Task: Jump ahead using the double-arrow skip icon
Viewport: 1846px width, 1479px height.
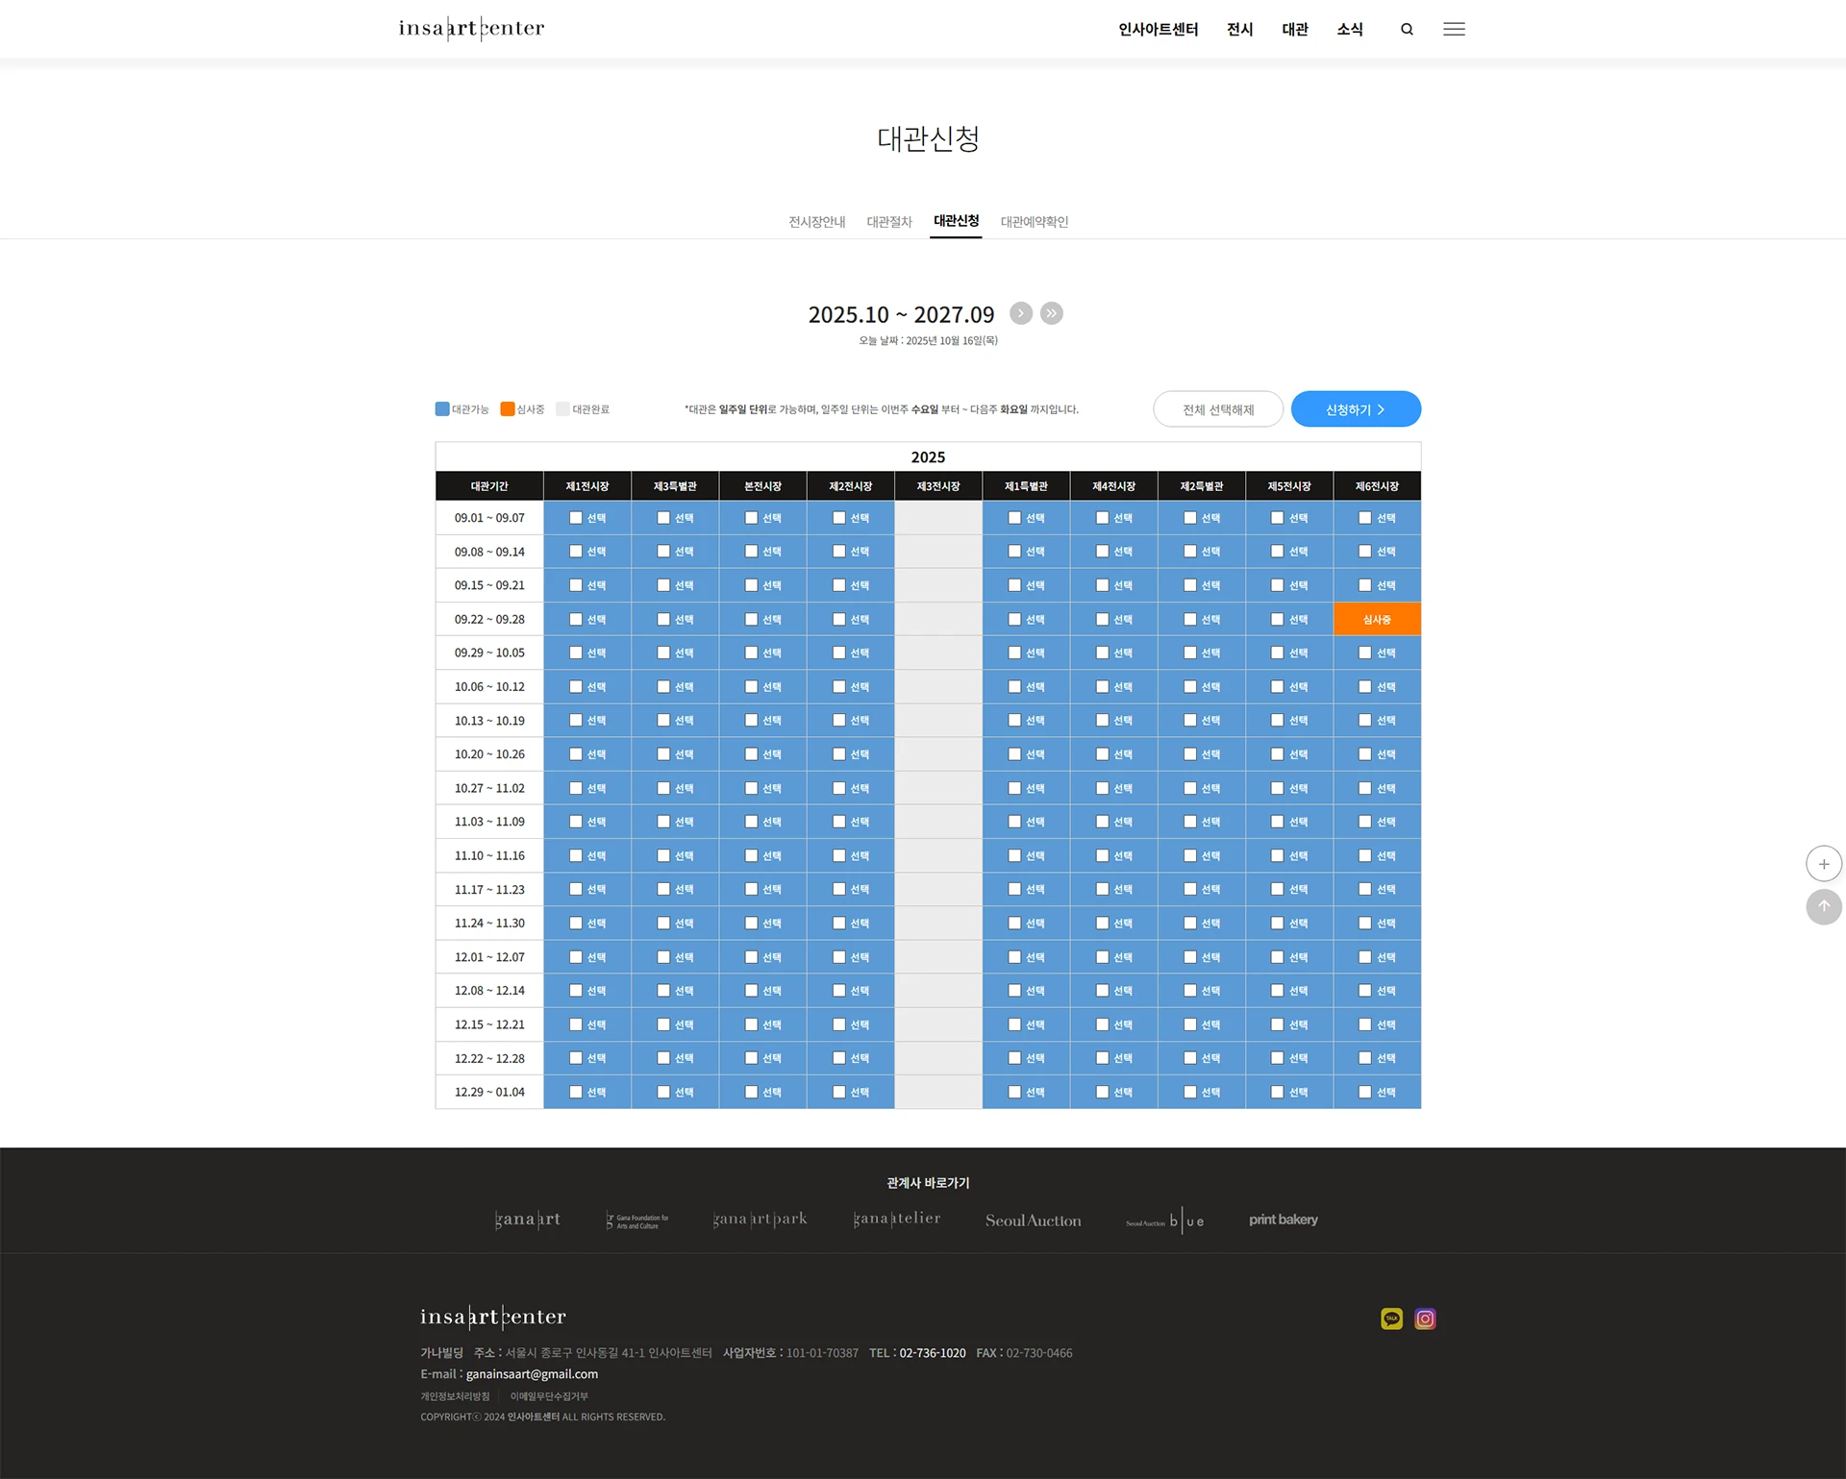Action: [x=1051, y=313]
